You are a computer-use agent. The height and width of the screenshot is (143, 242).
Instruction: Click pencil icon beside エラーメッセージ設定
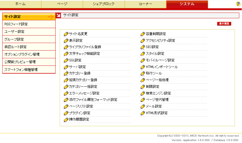coord(66,94)
